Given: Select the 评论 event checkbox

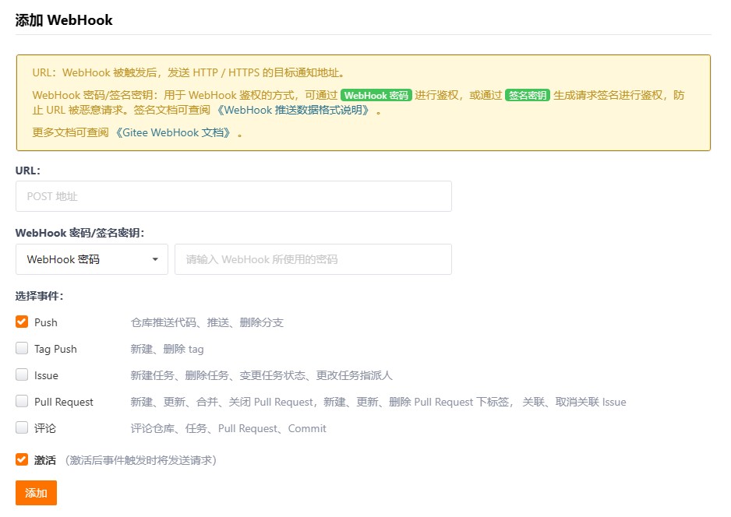Looking at the screenshot, I should [22, 427].
